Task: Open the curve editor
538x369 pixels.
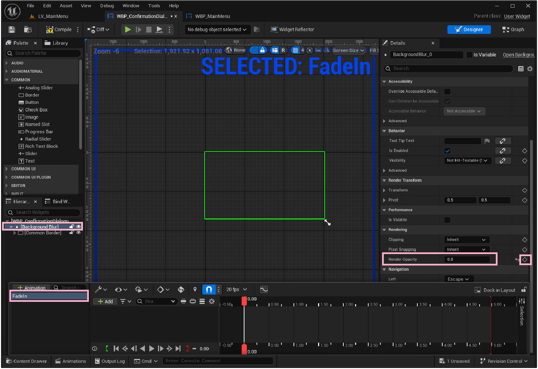Action: pyautogui.click(x=264, y=289)
